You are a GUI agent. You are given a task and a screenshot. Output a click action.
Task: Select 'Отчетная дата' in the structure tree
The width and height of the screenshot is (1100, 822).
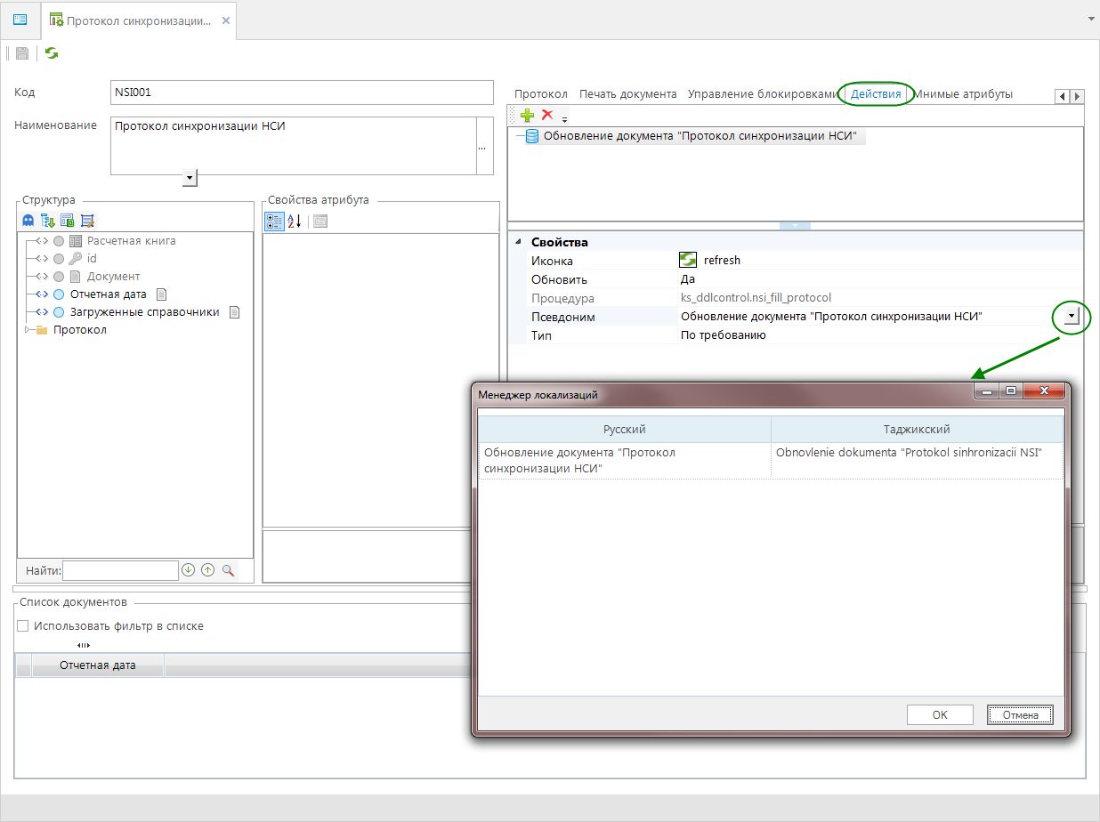[108, 294]
